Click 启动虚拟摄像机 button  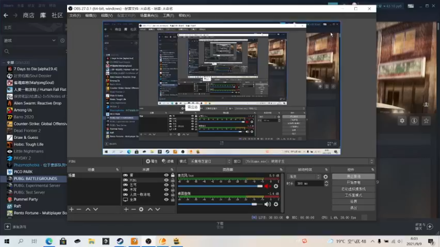click(354, 189)
